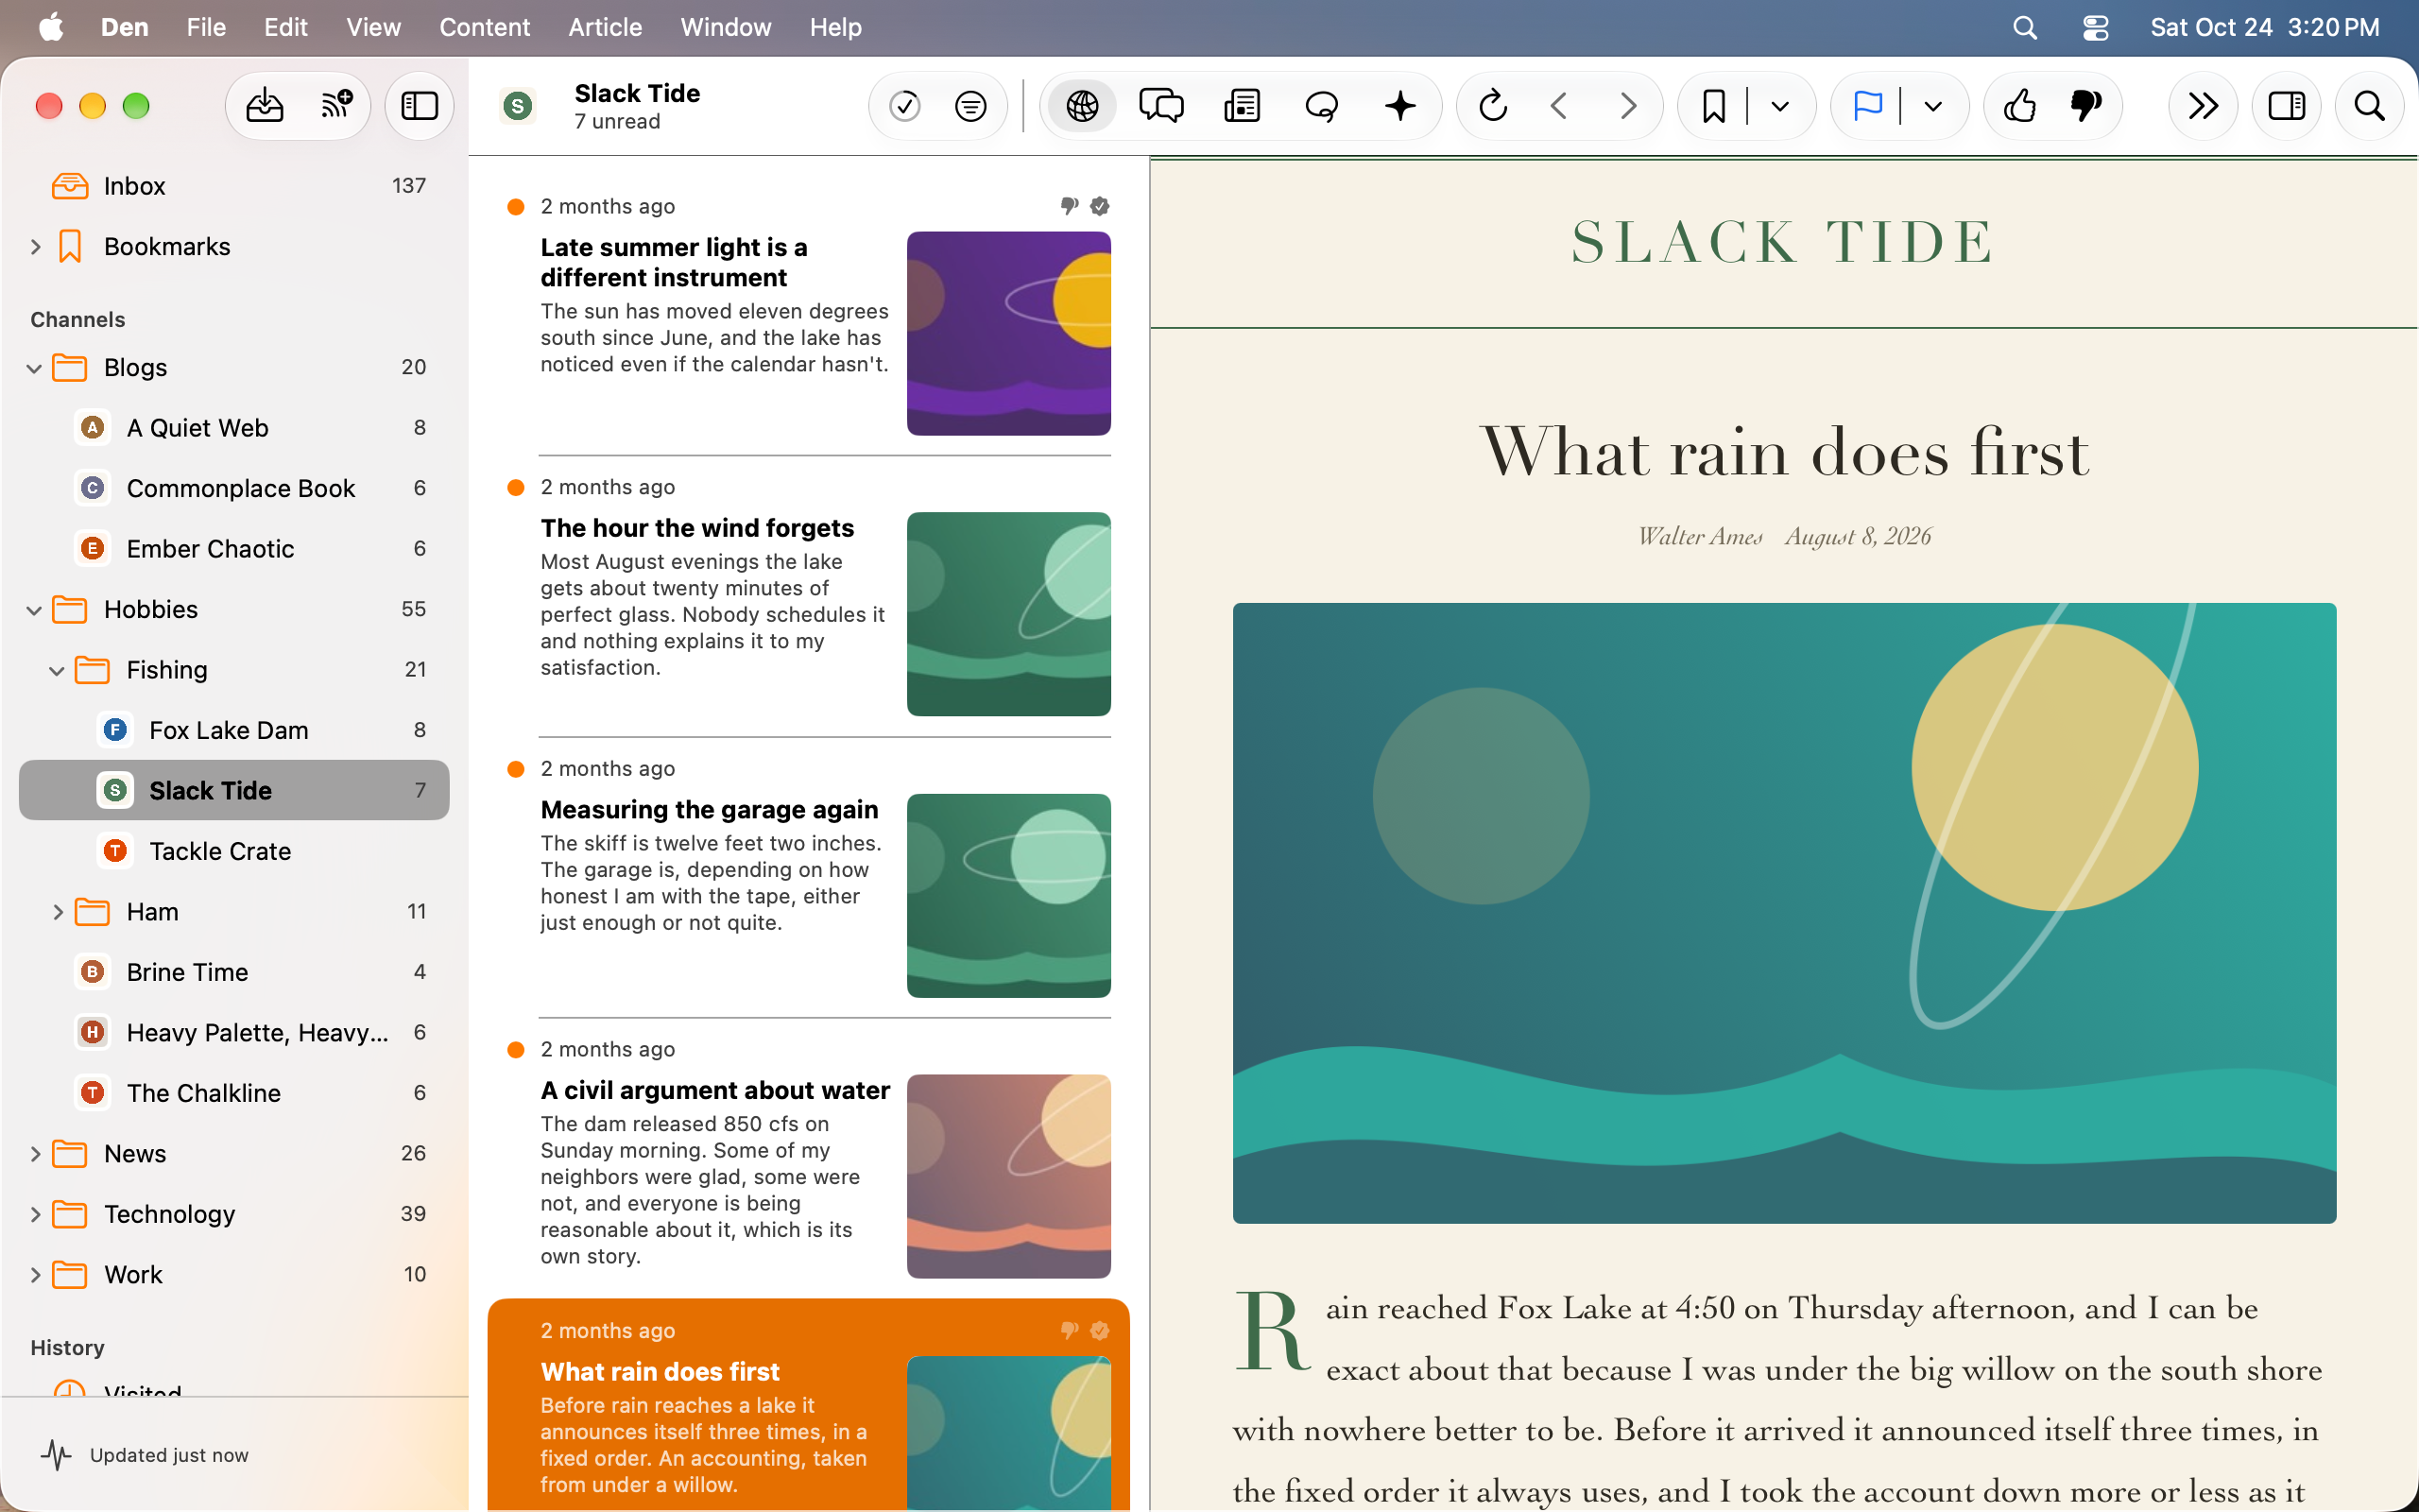Click Slack Tide feed icon in list header

518,105
